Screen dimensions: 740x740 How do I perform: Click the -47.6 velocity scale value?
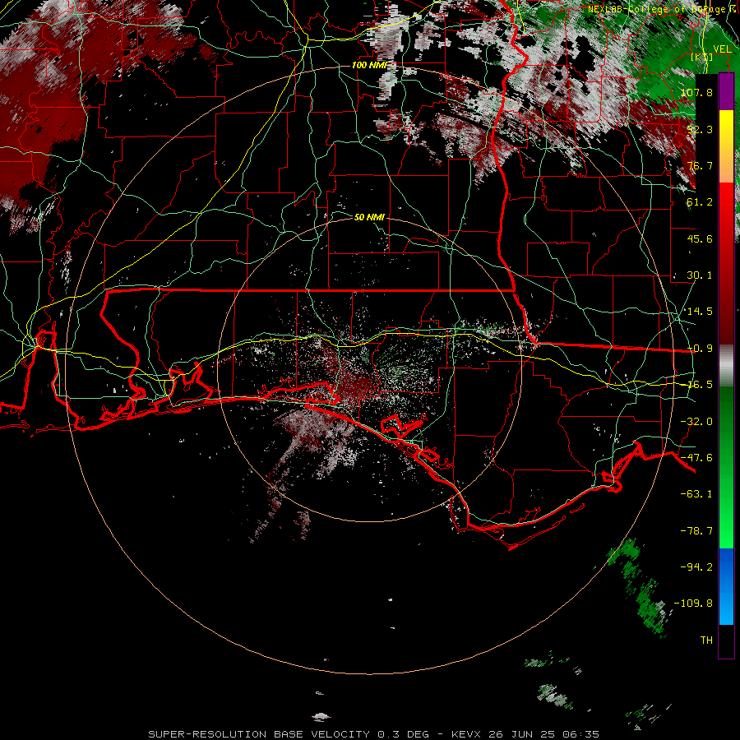point(696,458)
